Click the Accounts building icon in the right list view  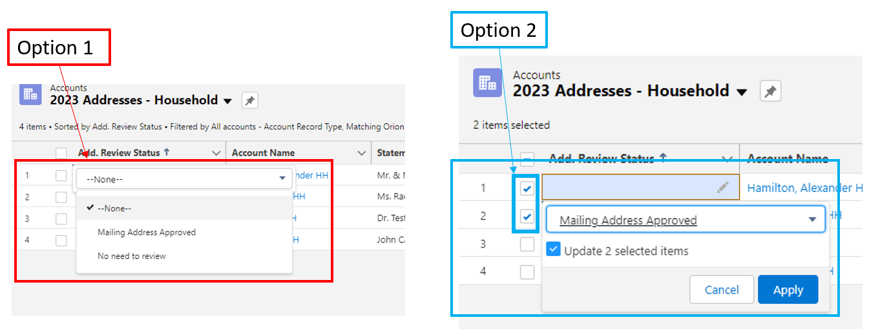pos(488,83)
